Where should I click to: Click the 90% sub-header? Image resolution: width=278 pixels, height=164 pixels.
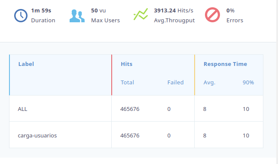coord(248,83)
